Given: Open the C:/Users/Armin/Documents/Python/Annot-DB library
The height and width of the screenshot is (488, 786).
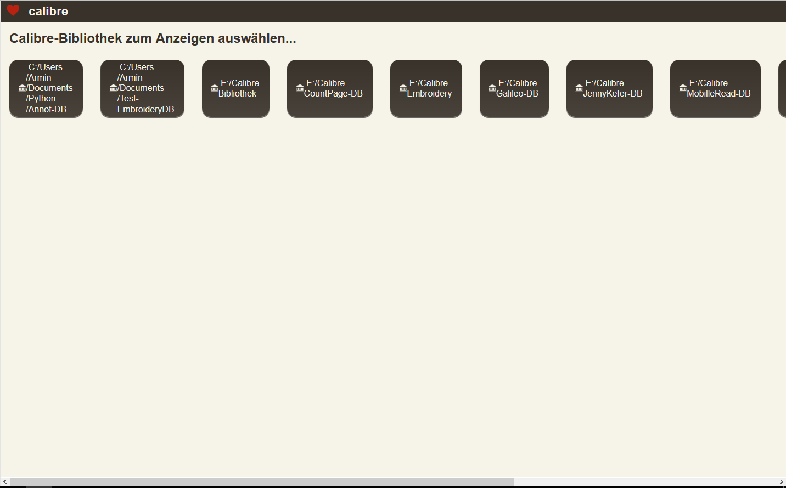Looking at the screenshot, I should click(46, 88).
